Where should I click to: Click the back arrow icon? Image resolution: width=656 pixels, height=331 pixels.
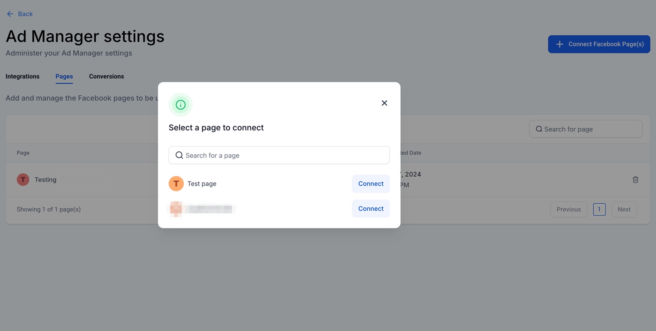10,14
